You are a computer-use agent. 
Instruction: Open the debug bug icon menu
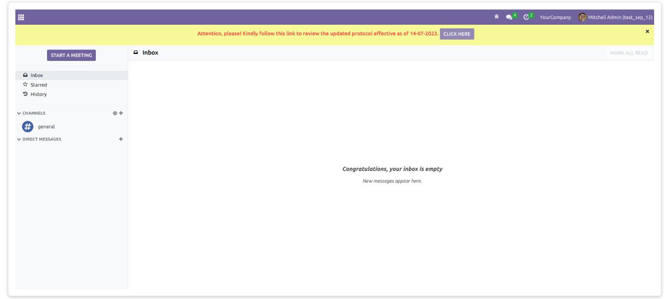tap(497, 17)
